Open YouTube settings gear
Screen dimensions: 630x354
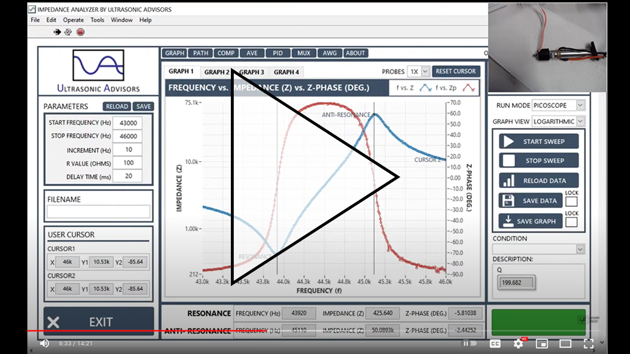[x=518, y=343]
